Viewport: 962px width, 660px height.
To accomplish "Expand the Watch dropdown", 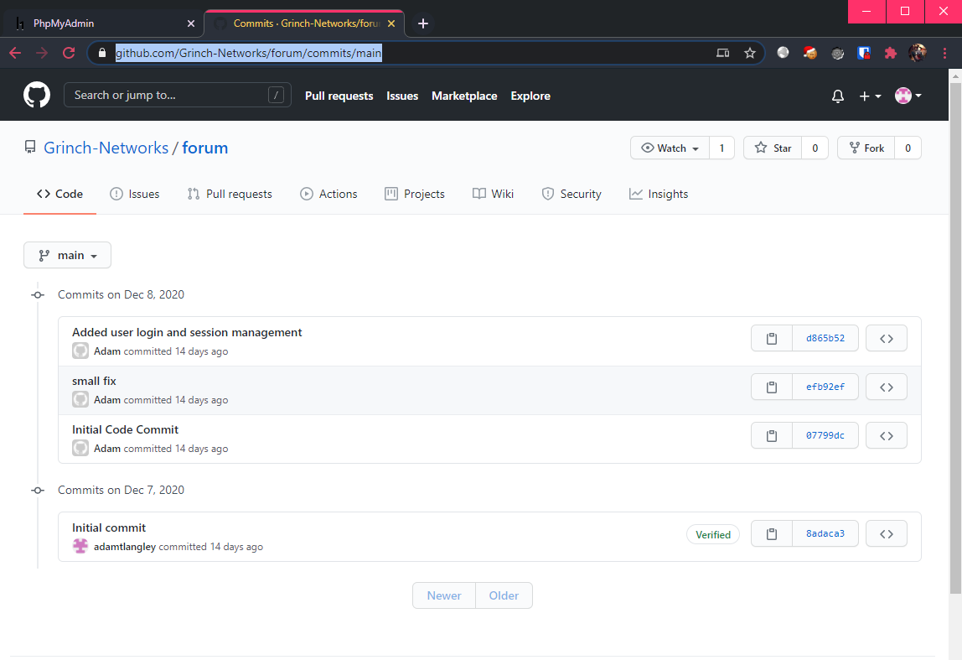I will tap(670, 148).
